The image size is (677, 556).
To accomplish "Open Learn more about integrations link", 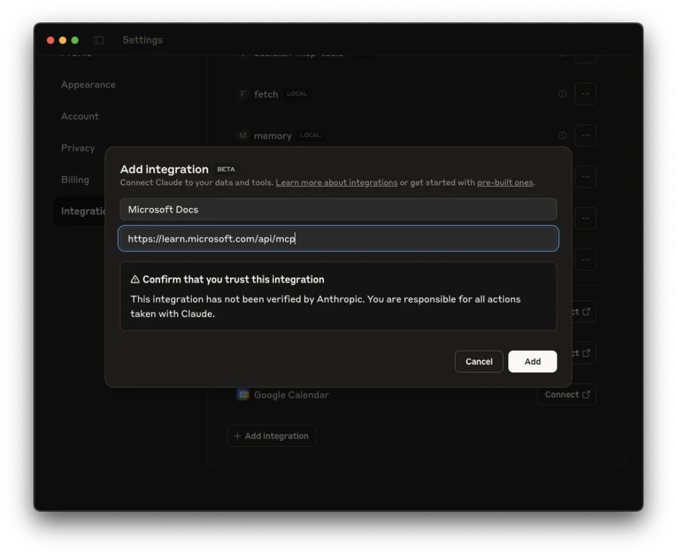I will (337, 183).
